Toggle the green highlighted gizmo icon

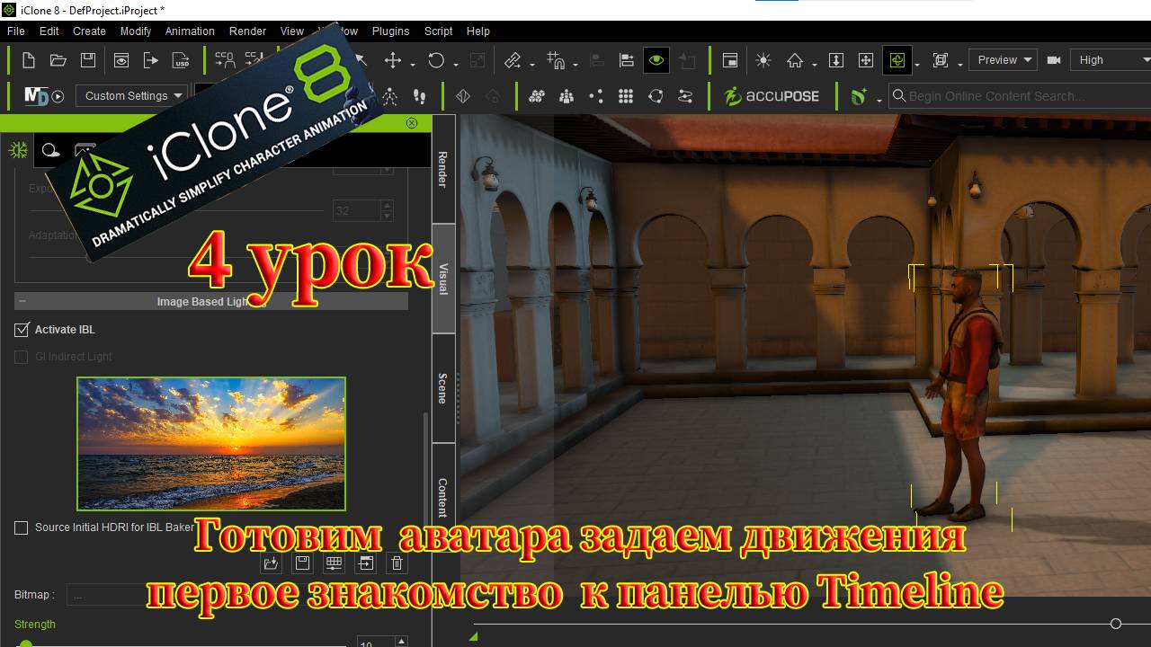point(897,60)
